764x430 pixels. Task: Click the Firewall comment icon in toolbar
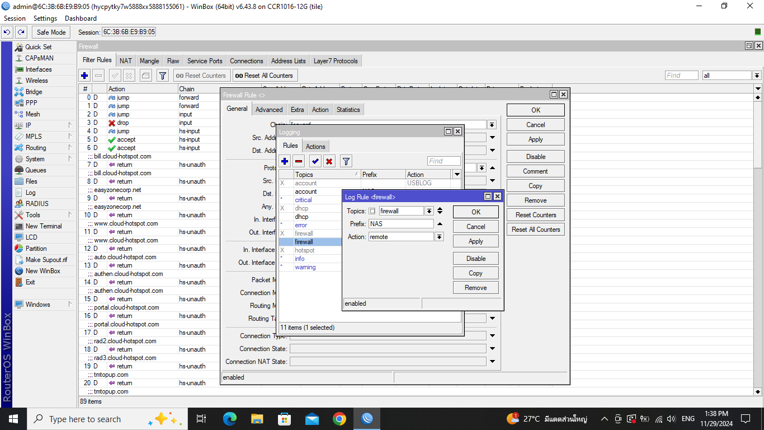coord(146,76)
